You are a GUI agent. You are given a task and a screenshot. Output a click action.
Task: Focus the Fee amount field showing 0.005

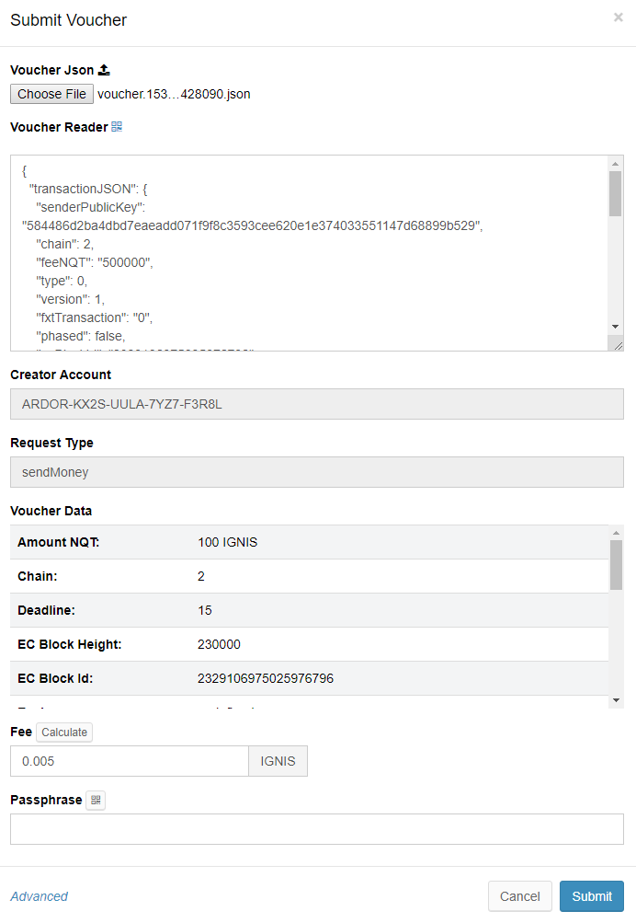click(129, 761)
